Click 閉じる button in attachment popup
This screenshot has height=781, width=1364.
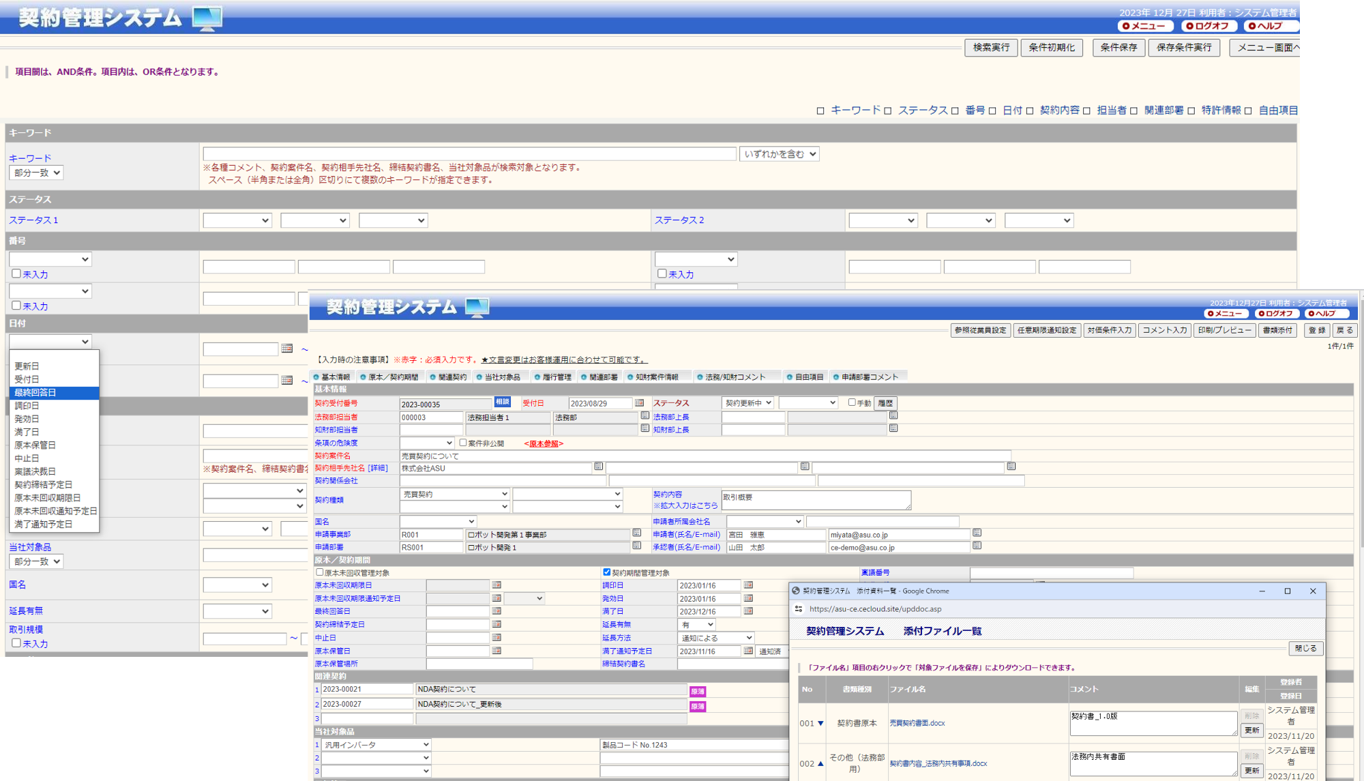(x=1306, y=649)
